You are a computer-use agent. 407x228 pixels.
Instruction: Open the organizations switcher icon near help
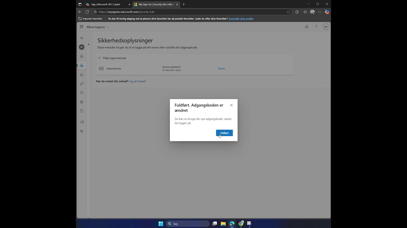307,27
